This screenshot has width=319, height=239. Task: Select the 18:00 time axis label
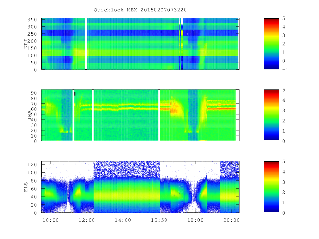195,220
